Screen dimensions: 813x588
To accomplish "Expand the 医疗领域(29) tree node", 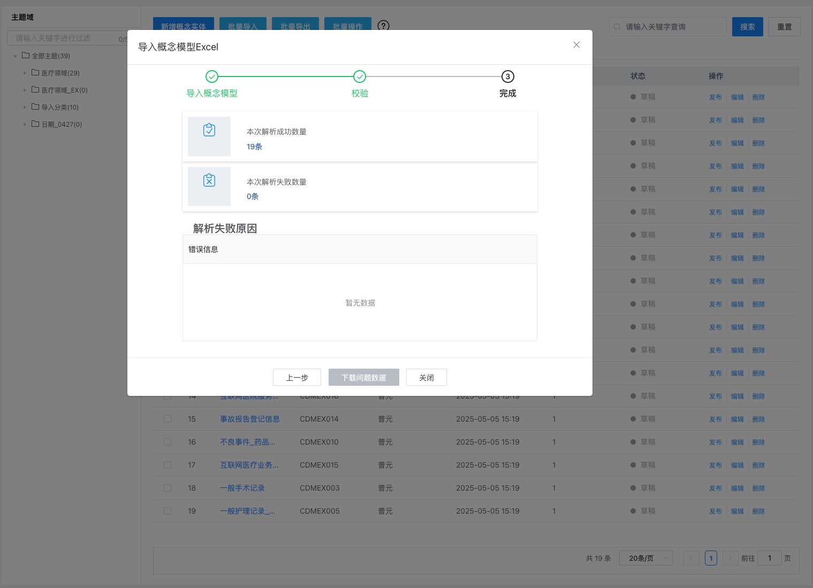I will pos(25,73).
